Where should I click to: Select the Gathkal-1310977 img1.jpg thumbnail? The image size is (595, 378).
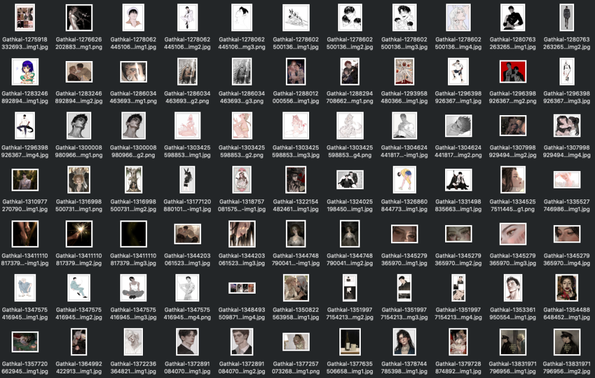tap(24, 180)
